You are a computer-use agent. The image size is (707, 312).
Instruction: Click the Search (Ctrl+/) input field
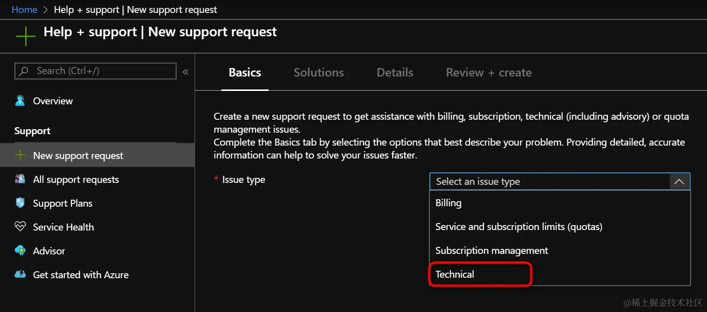[x=96, y=71]
